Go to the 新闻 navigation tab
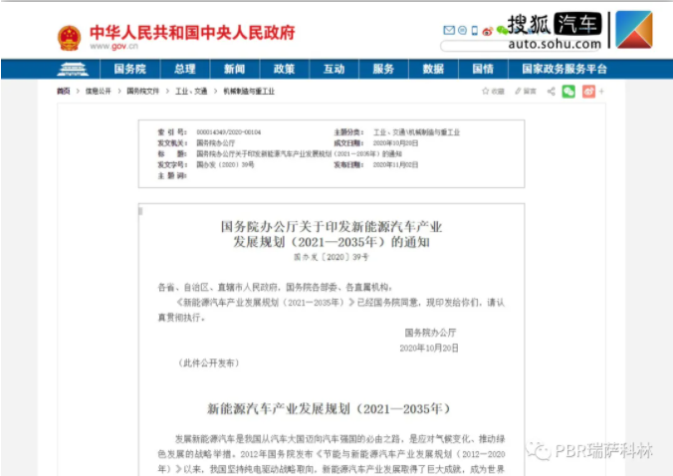 (x=234, y=69)
